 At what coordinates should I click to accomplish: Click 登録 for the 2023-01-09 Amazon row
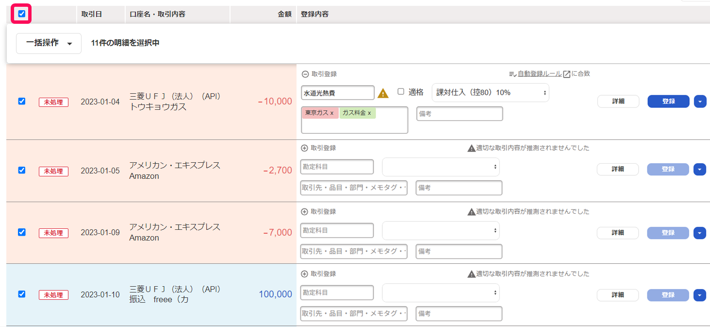click(x=668, y=233)
